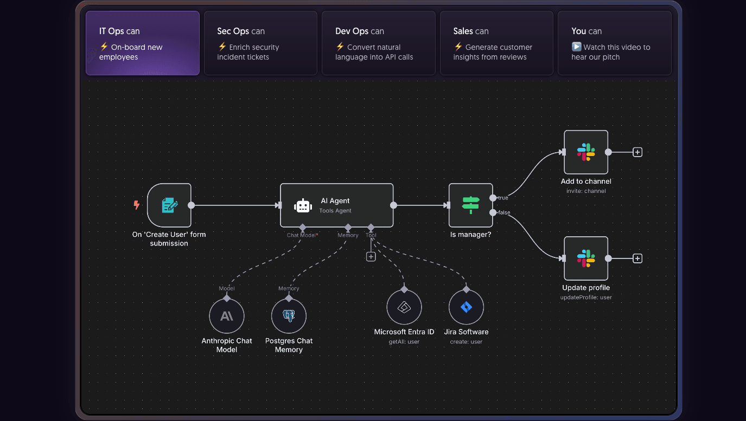746x421 pixels.
Task: Click the 'Is manager?' signpost node icon
Action: (x=470, y=205)
